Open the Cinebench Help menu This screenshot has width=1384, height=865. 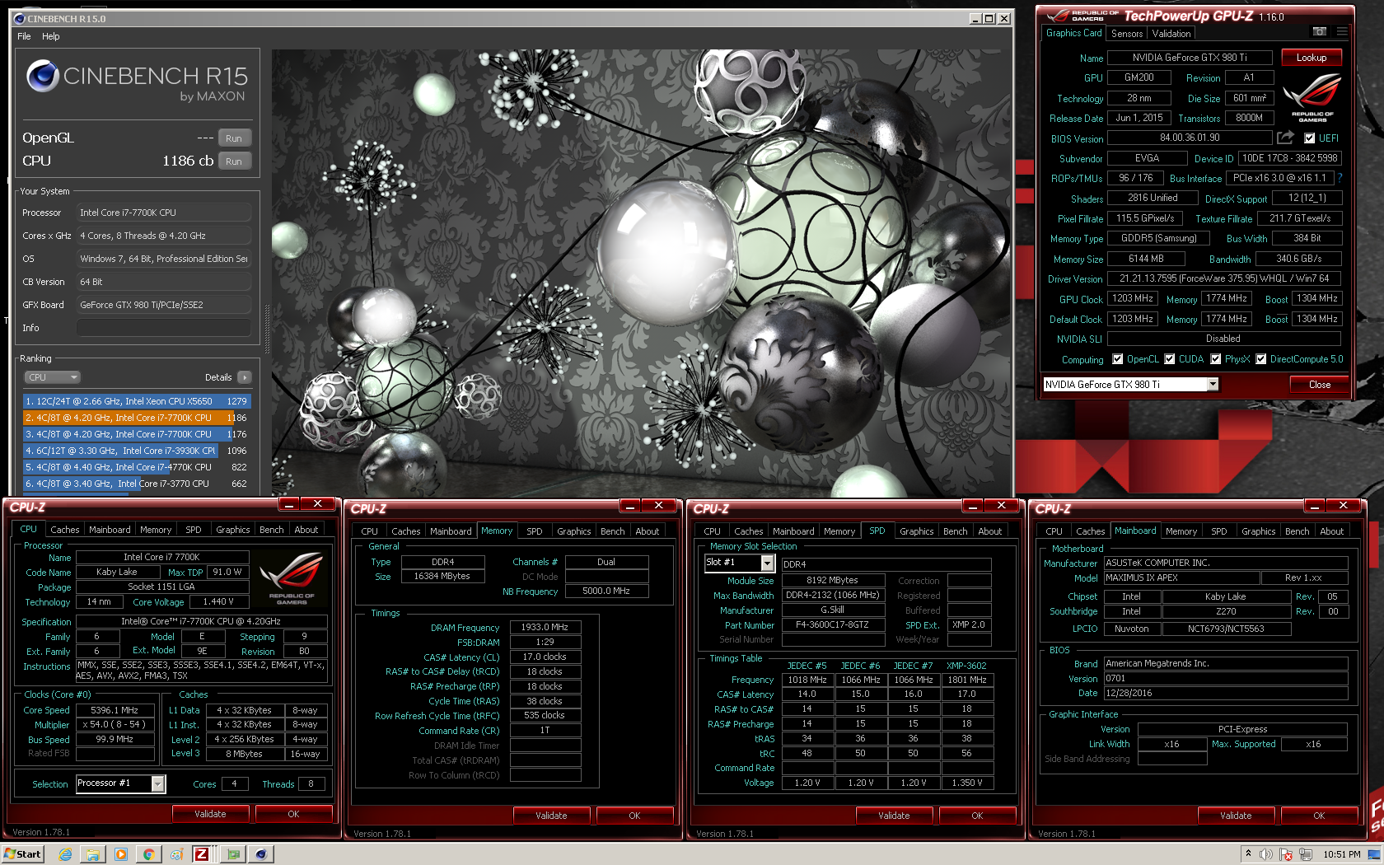pos(51,36)
